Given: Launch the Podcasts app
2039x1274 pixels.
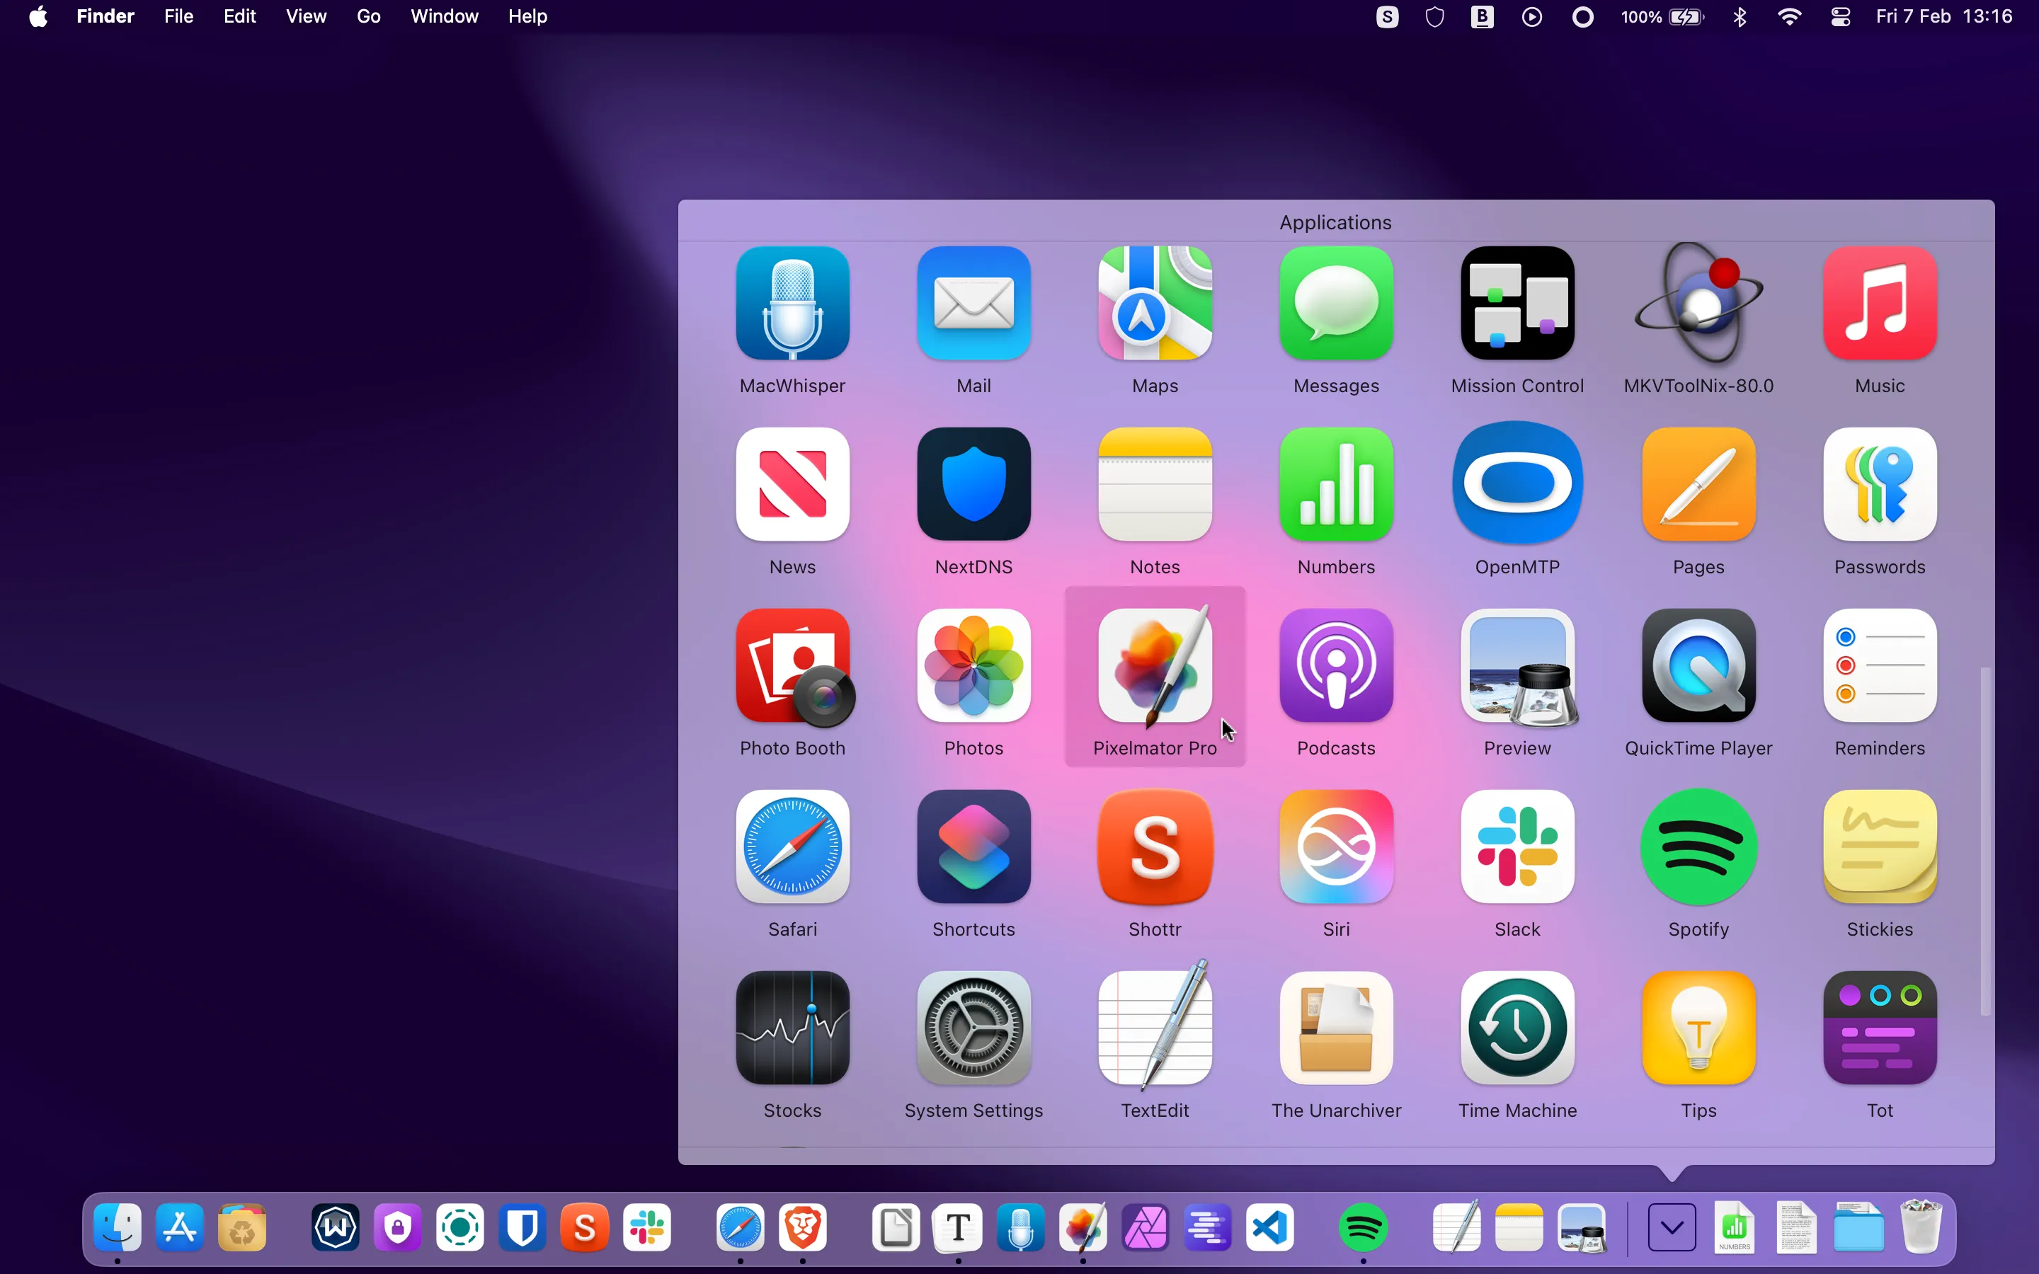Looking at the screenshot, I should coord(1335,665).
